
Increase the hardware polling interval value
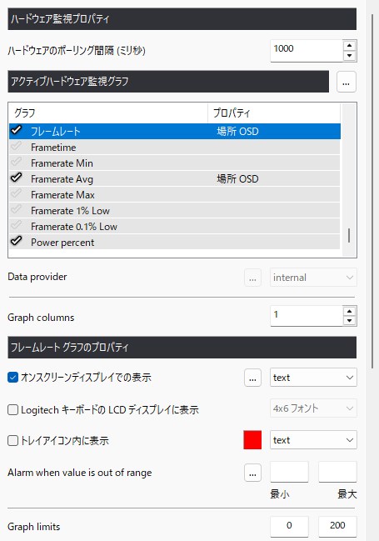(349, 46)
